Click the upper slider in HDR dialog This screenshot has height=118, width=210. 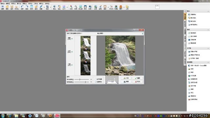point(82,79)
